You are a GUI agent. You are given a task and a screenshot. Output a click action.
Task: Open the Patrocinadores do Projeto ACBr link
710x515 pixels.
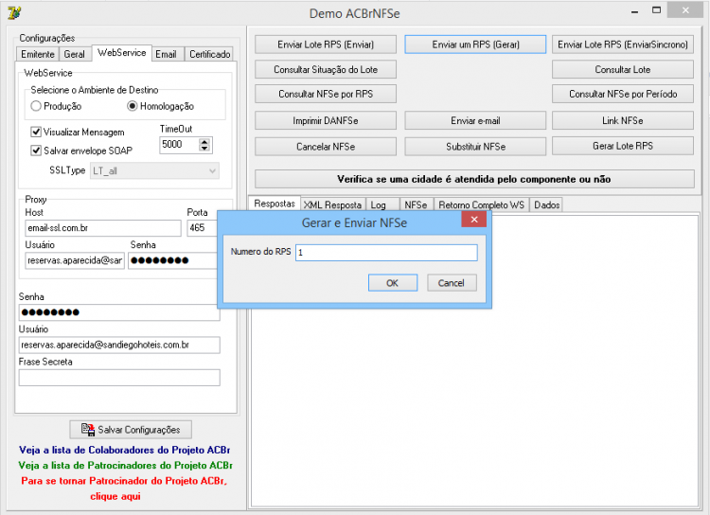pos(125,465)
